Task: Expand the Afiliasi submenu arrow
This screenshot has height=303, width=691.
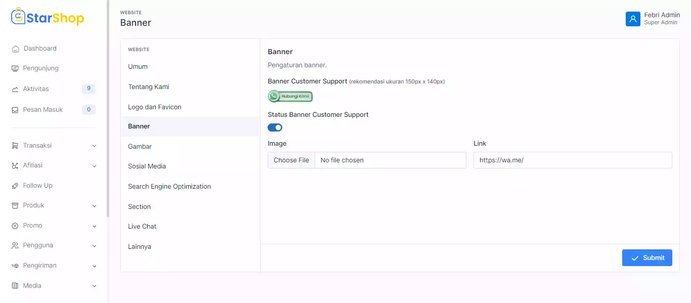Action: point(94,166)
